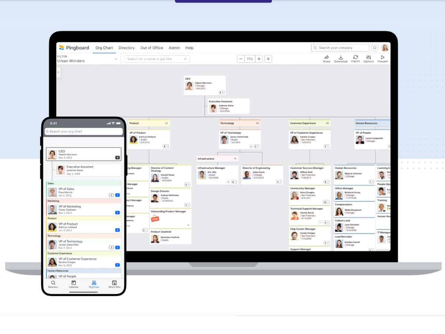This screenshot has width=445, height=334.
Task: Open the Calendar icon on the phone
Action: point(73,284)
